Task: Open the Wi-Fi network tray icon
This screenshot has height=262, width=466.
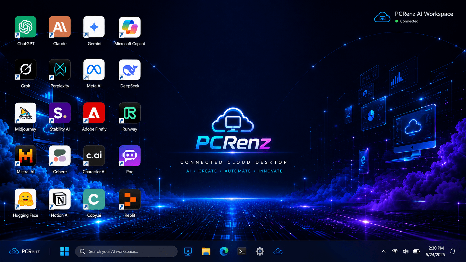Action: point(395,251)
